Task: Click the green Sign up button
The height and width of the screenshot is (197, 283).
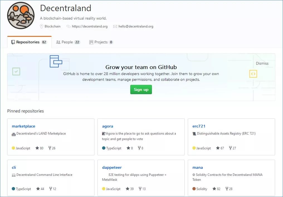Action: [141, 89]
